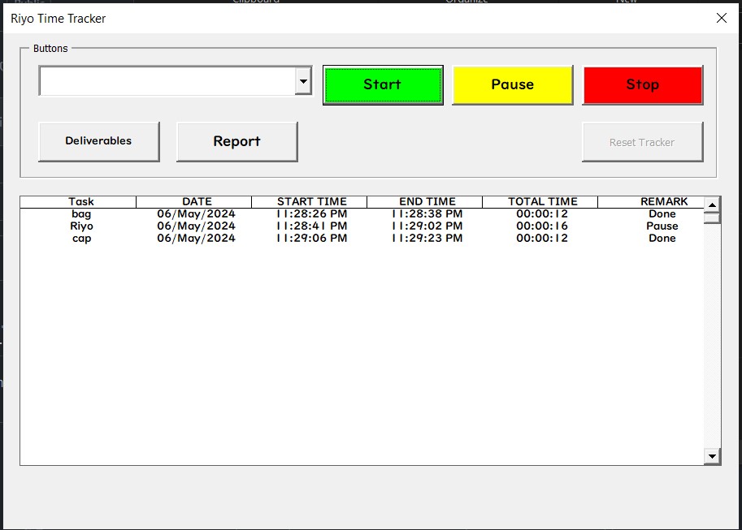Expand the task combo box arrow
Image resolution: width=742 pixels, height=530 pixels.
303,81
